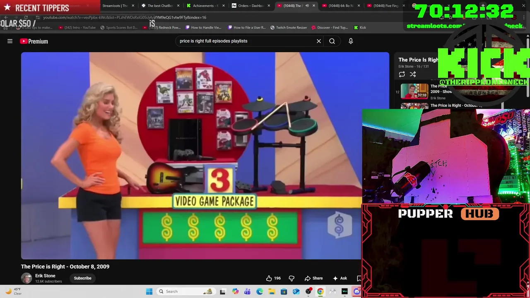Image resolution: width=530 pixels, height=298 pixels.
Task: Run search with the magnifier button
Action: (332, 41)
